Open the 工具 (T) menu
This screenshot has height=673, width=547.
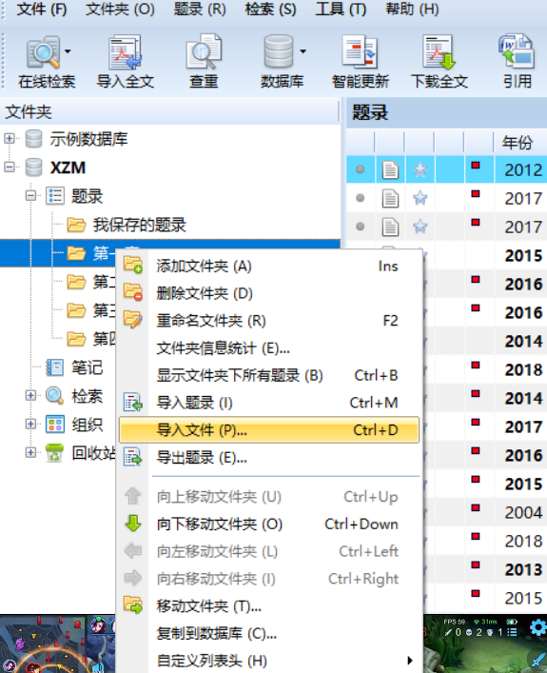point(342,9)
